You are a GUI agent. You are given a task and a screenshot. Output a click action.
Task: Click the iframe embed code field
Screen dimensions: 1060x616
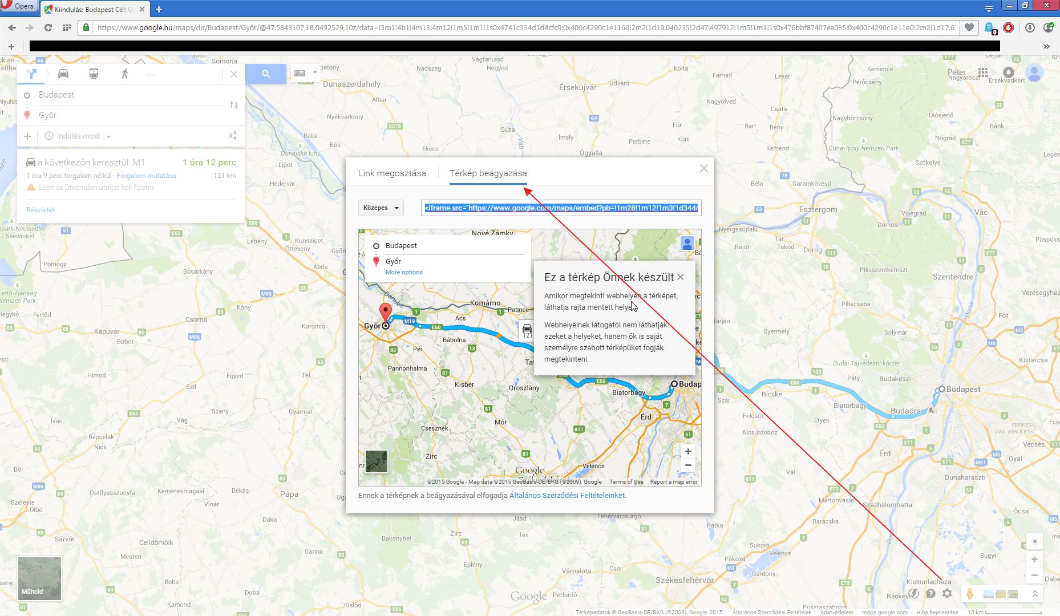click(561, 208)
